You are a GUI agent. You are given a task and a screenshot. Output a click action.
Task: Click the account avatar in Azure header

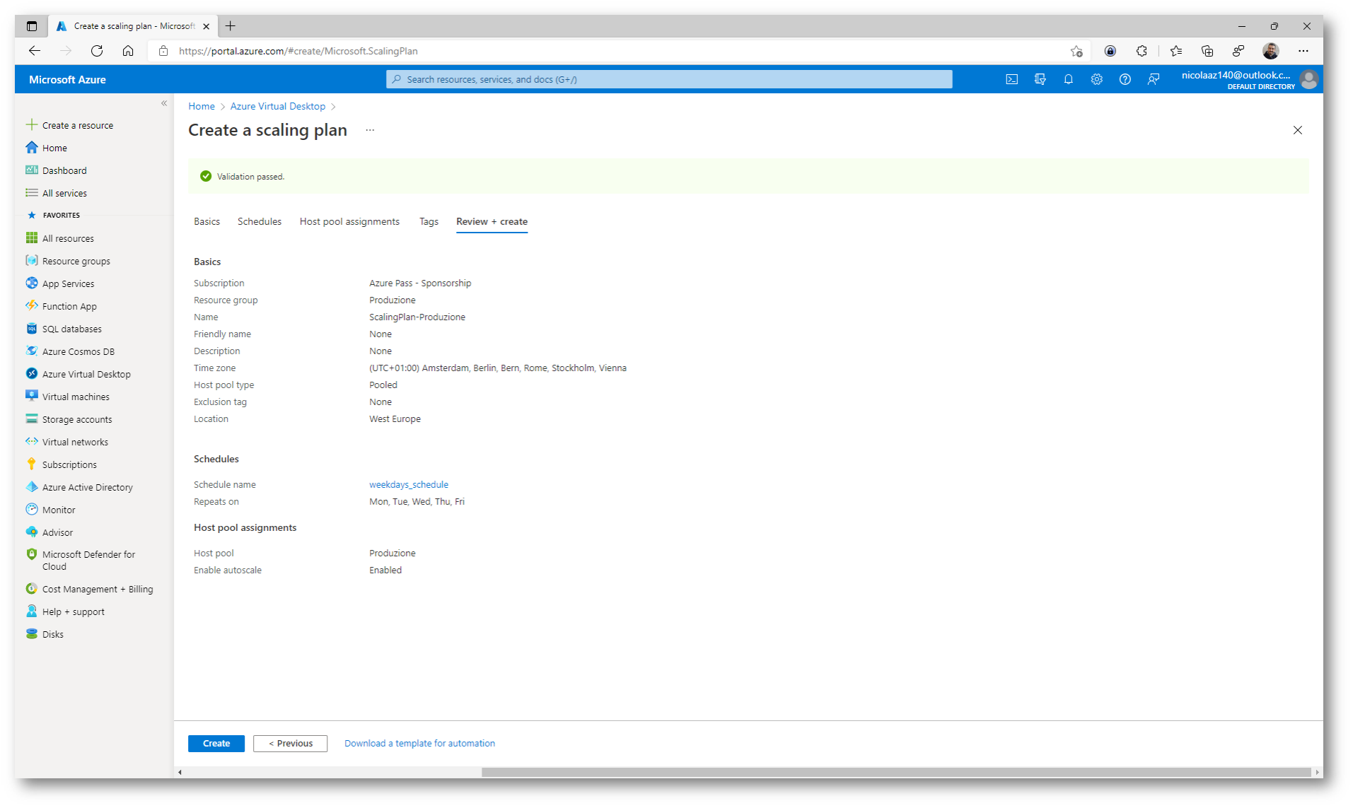1308,79
